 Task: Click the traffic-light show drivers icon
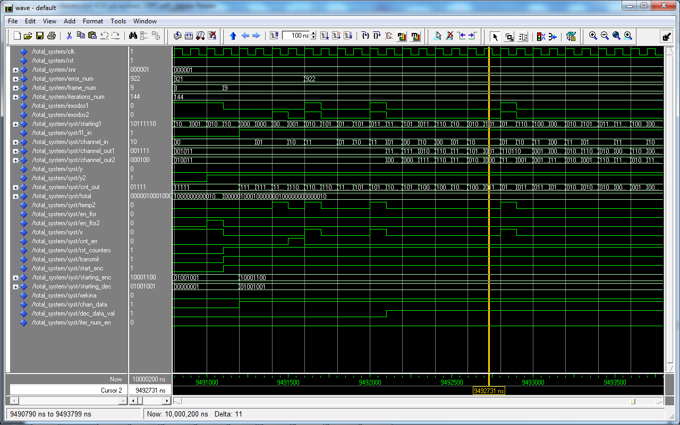click(541, 36)
